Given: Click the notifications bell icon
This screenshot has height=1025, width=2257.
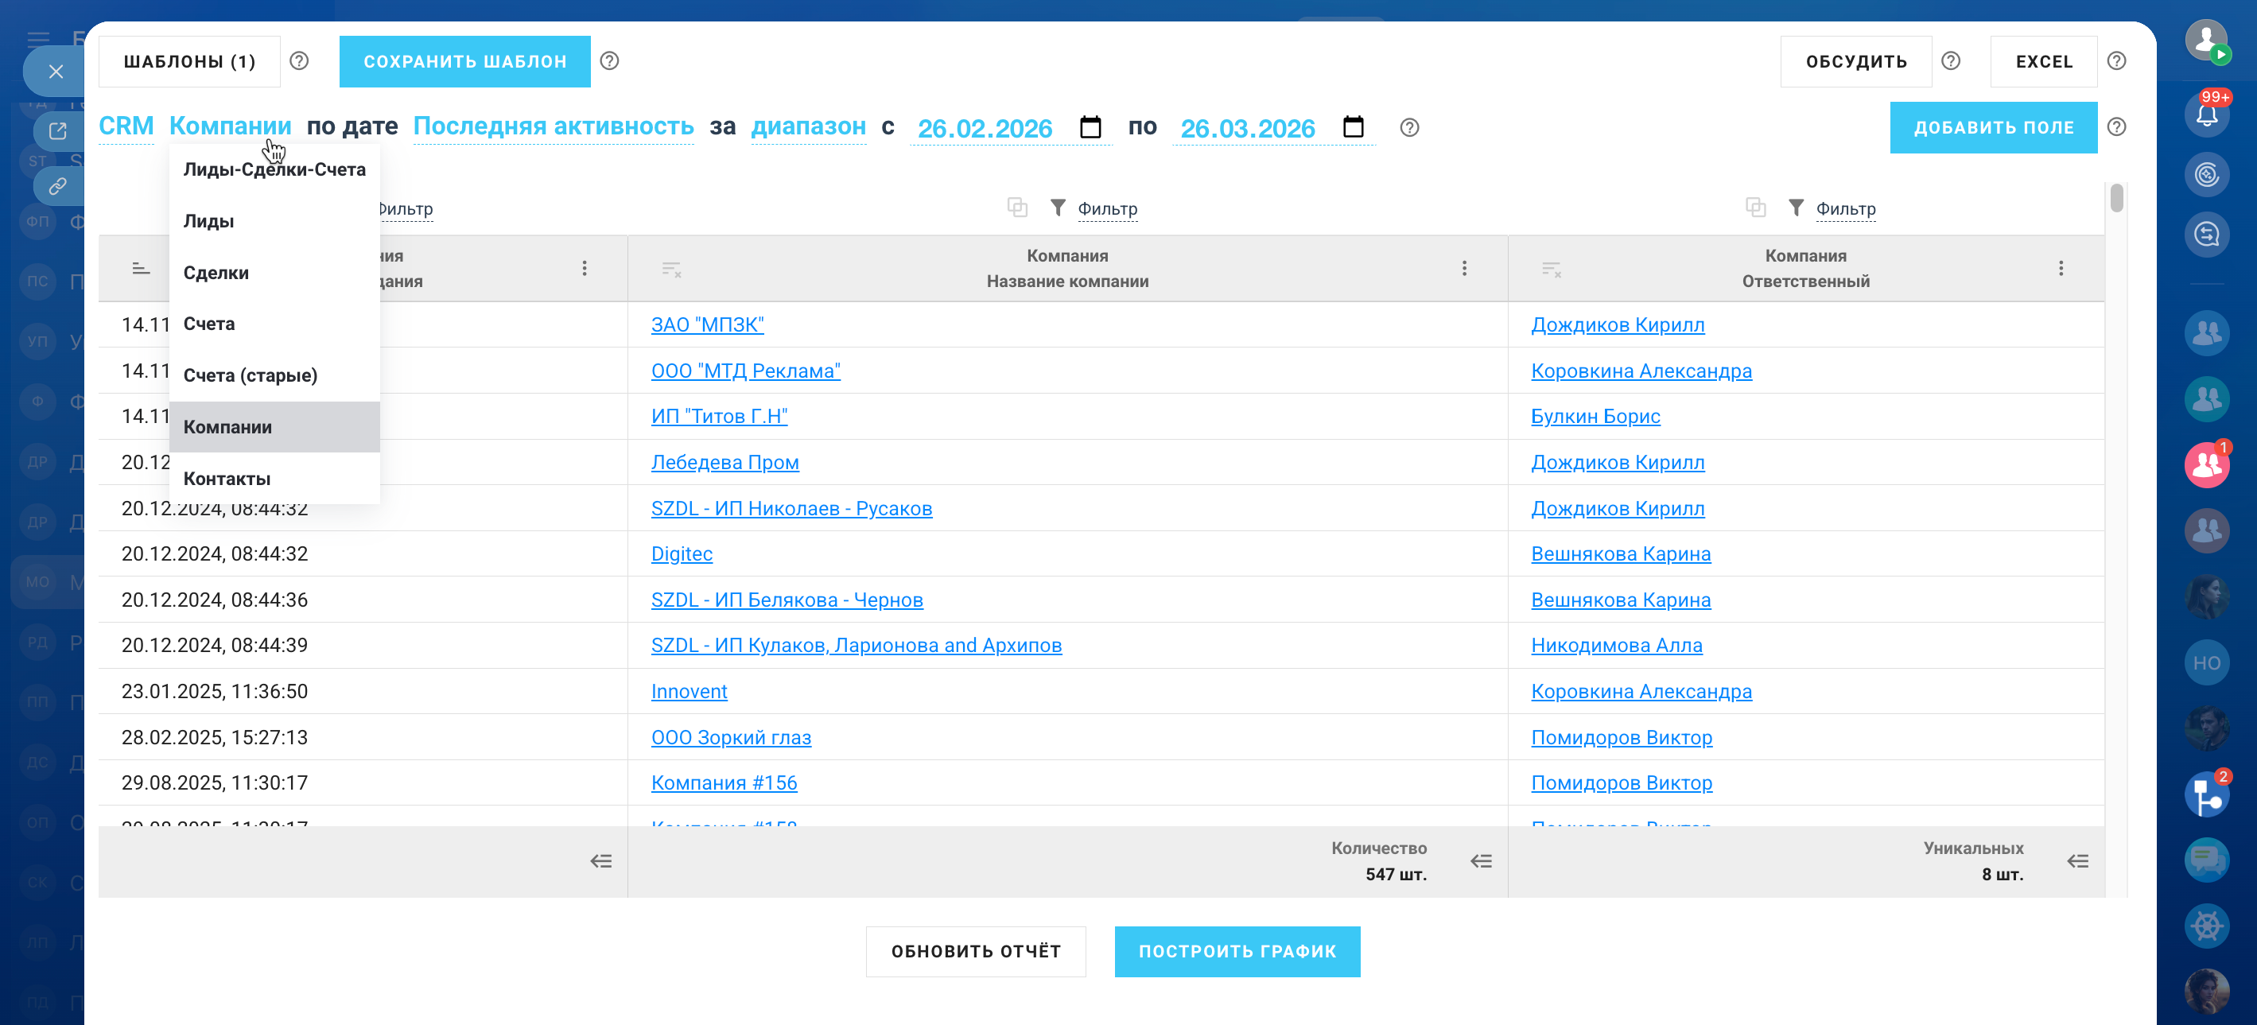Looking at the screenshot, I should tap(2205, 115).
